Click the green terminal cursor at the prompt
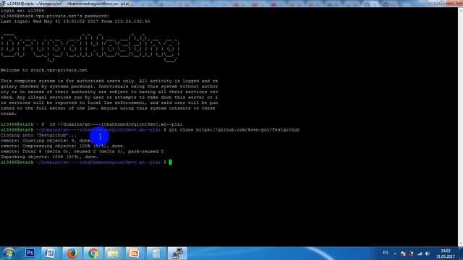463x260 pixels. coord(171,162)
